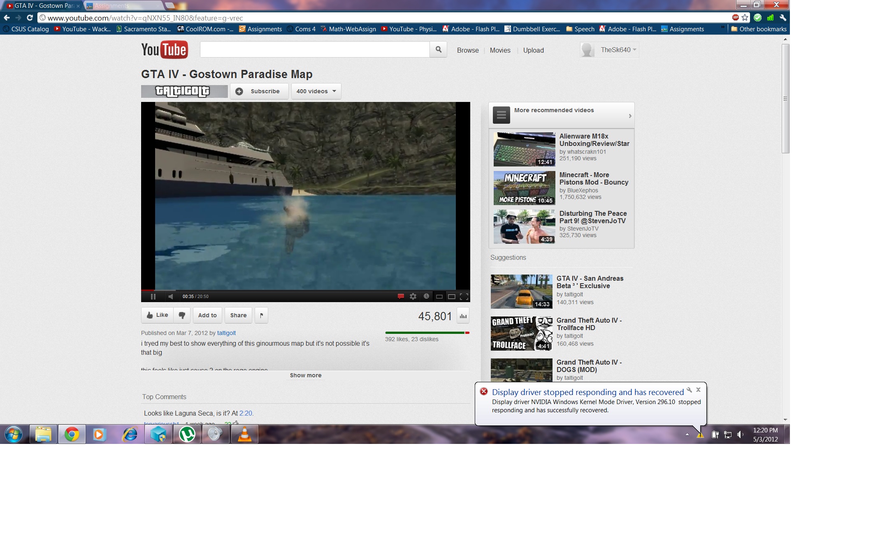Image resolution: width=873 pixels, height=536 pixels.
Task: Toggle annotations speech bubble icon
Action: pos(400,296)
